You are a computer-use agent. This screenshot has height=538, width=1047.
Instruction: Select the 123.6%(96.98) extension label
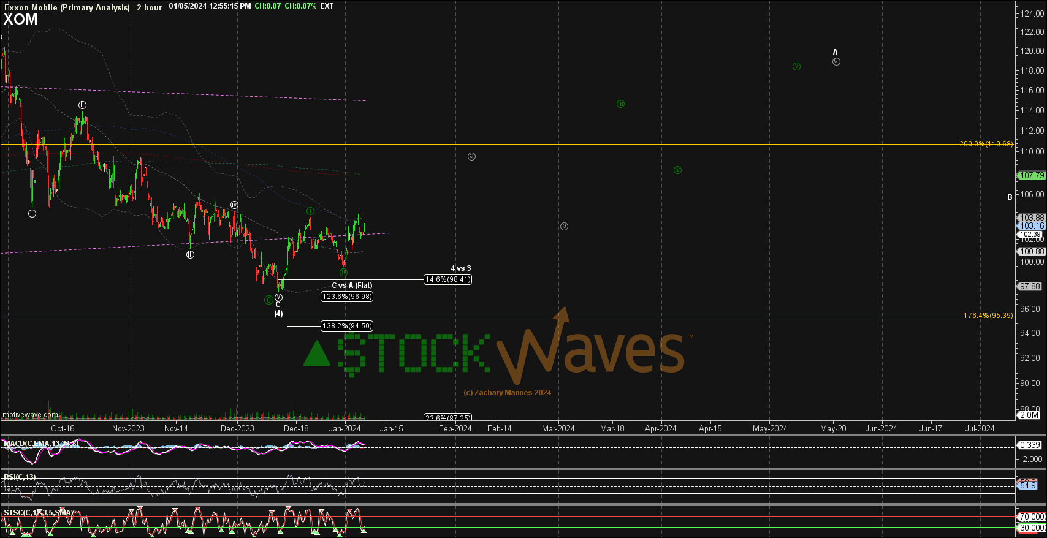click(x=347, y=297)
